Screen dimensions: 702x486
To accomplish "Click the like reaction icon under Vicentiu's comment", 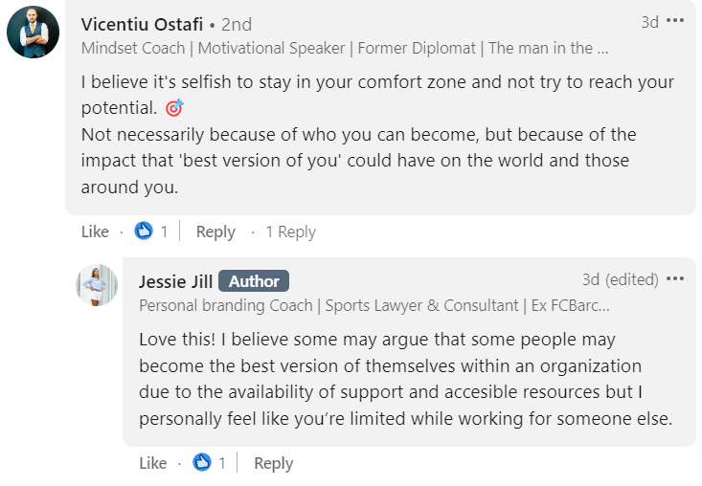I will click(x=144, y=231).
